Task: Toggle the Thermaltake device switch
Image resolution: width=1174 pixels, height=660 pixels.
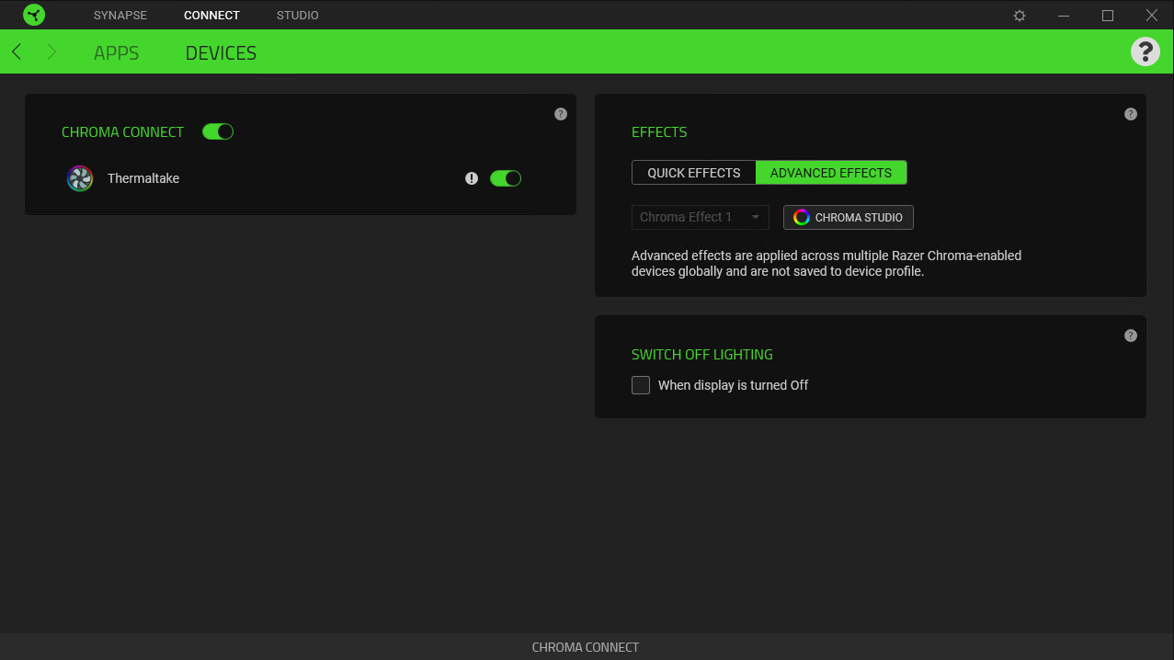Action: (x=506, y=178)
